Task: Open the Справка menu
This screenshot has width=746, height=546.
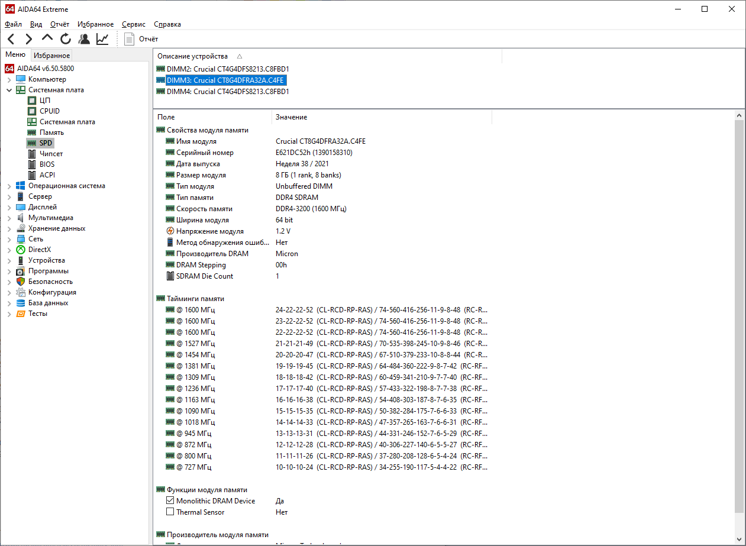Action: coord(167,24)
